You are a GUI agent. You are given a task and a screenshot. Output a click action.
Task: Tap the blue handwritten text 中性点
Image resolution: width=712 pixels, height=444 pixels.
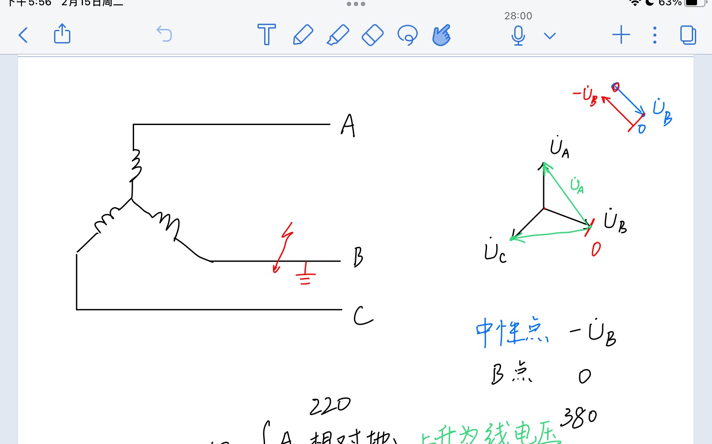512,332
